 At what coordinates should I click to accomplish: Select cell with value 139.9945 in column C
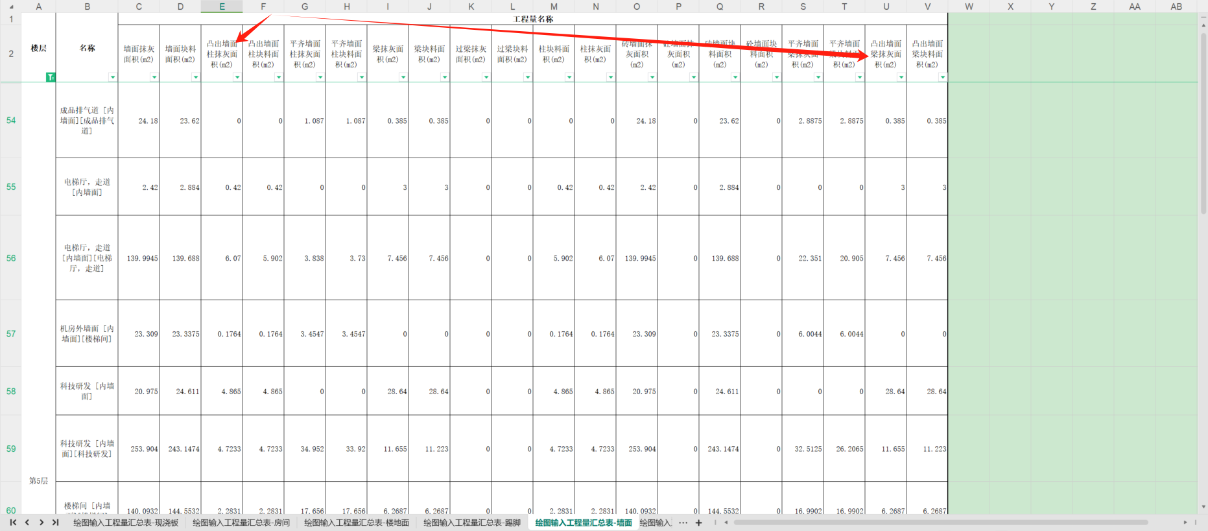[139, 258]
